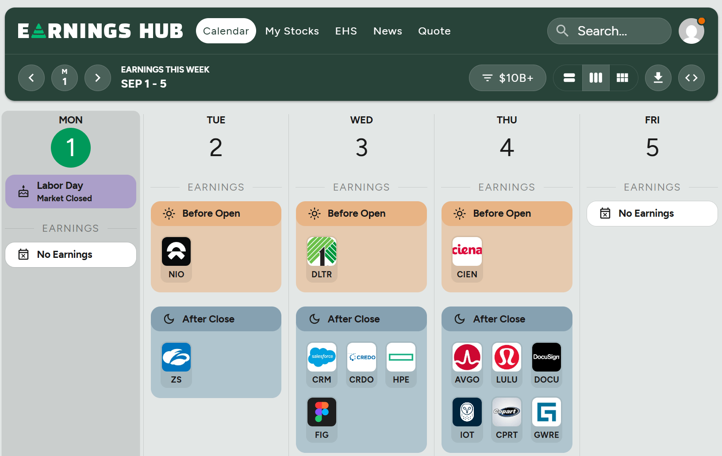This screenshot has height=456, width=722.
Task: Open the NIO stock logo
Action: pos(176,251)
